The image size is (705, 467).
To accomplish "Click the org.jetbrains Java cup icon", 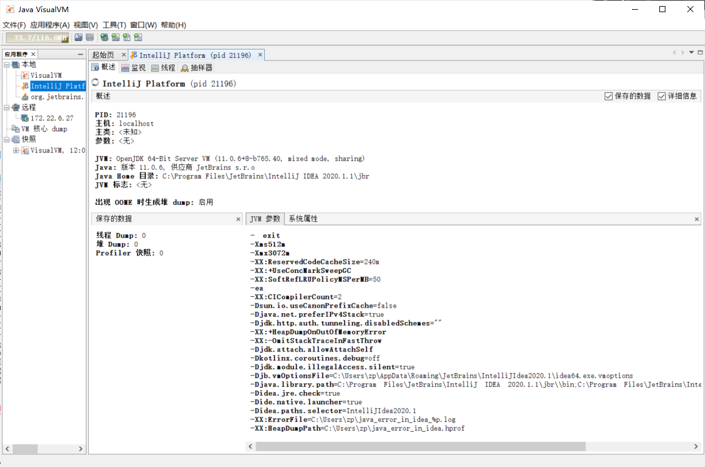I will pos(25,97).
